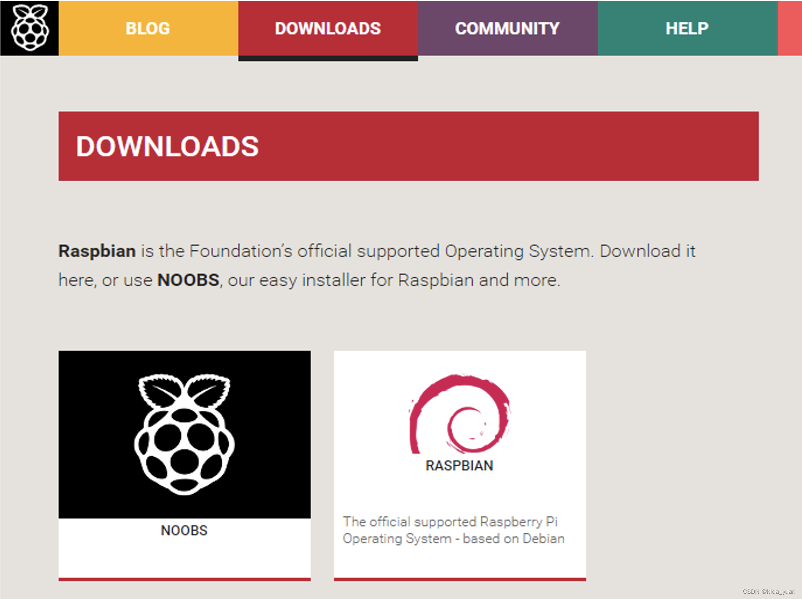Open the BLOG tab
Image resolution: width=802 pixels, height=599 pixels.
[148, 28]
